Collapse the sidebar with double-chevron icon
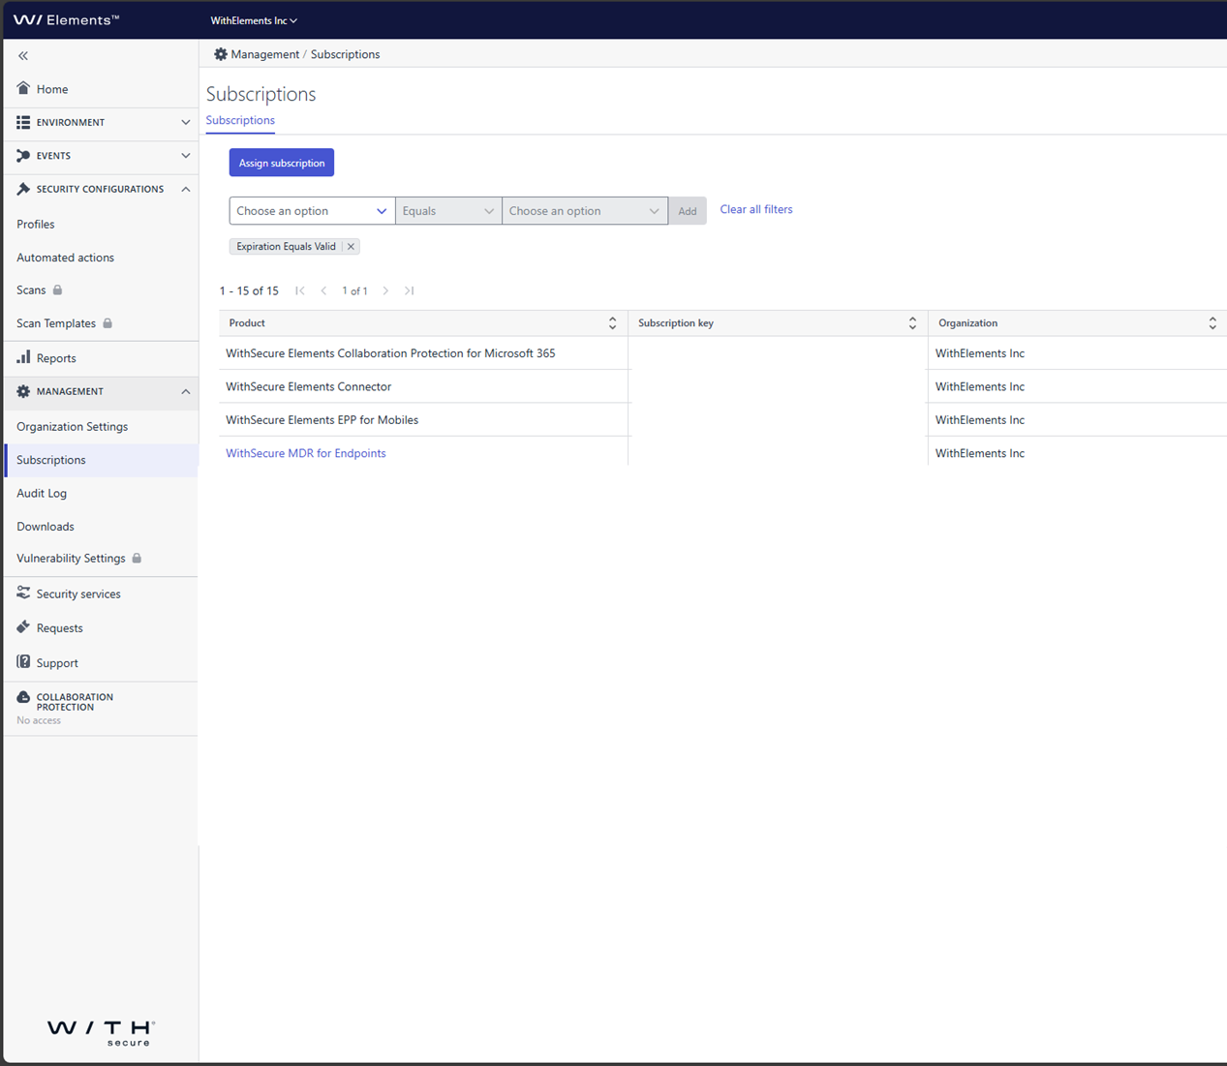The width and height of the screenshot is (1227, 1066). [x=23, y=56]
